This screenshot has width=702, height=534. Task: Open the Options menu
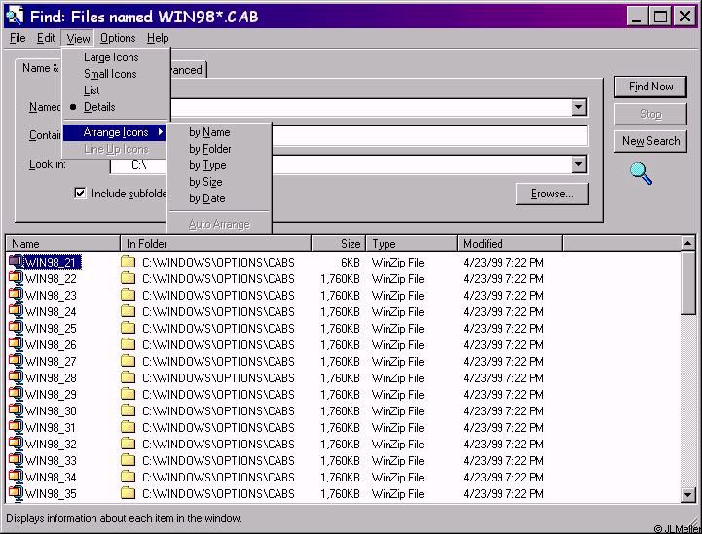[x=118, y=38]
